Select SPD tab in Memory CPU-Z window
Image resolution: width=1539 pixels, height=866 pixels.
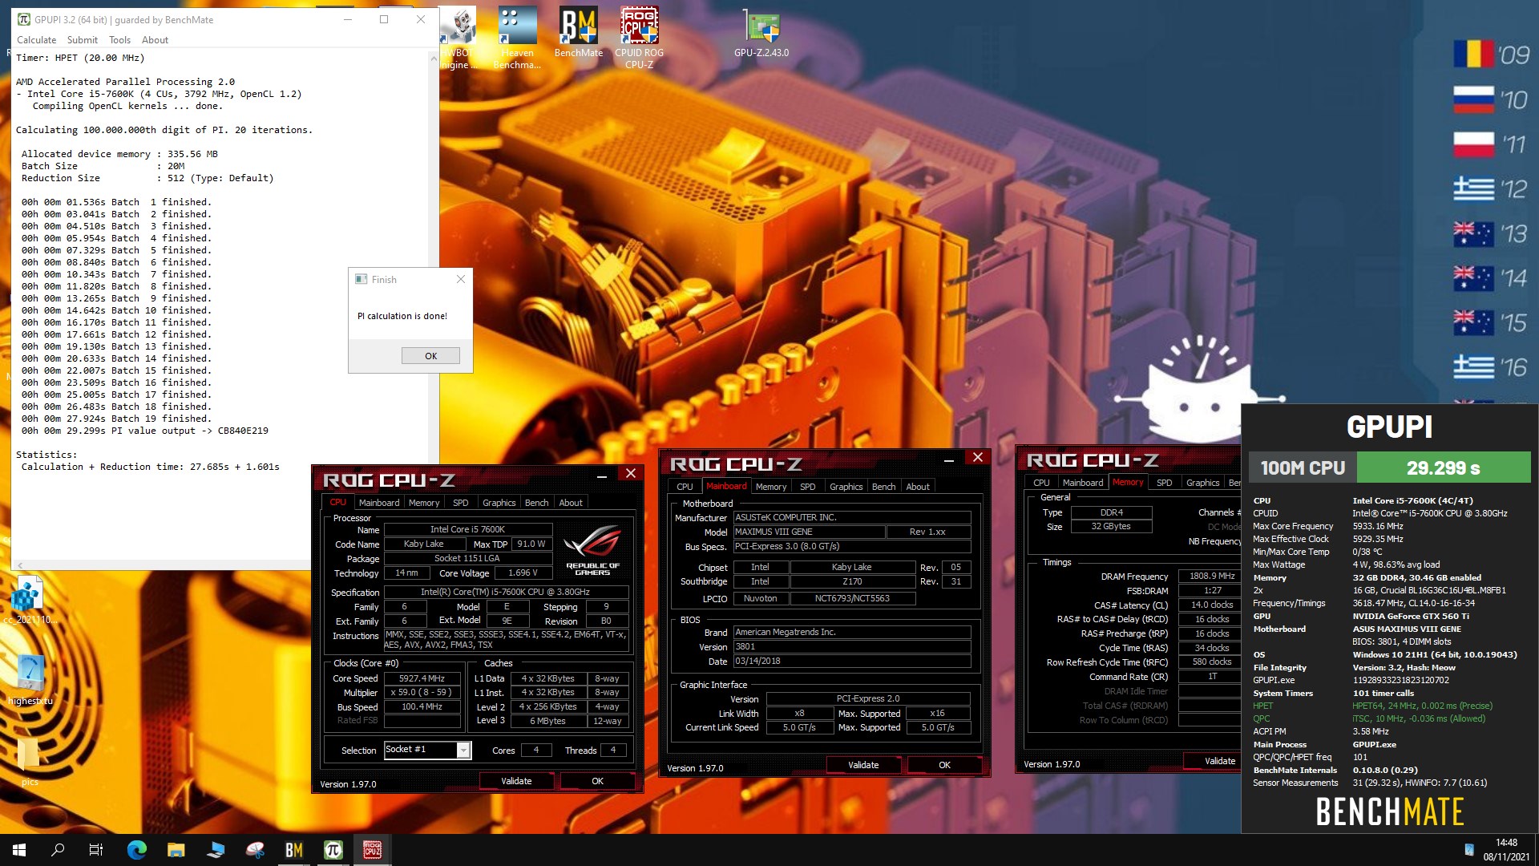1164,483
